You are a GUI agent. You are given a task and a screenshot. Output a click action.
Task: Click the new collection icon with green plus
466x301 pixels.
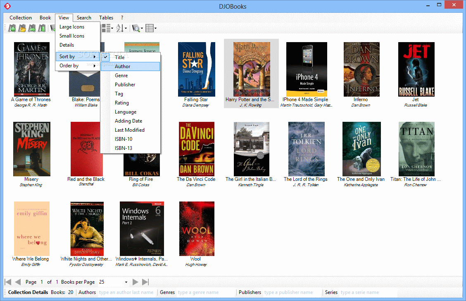pos(12,28)
